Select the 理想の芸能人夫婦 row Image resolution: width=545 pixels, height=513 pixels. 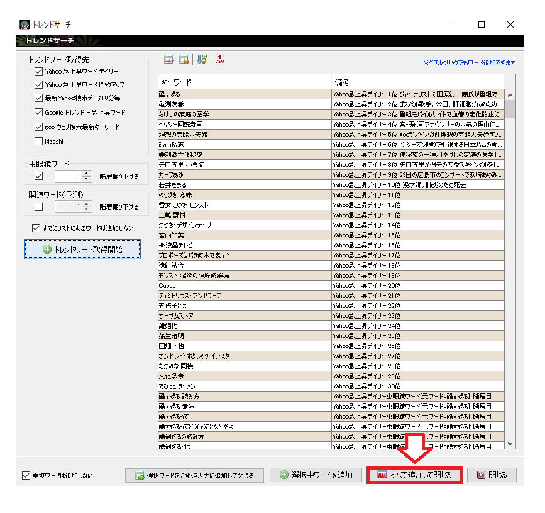tap(331, 135)
